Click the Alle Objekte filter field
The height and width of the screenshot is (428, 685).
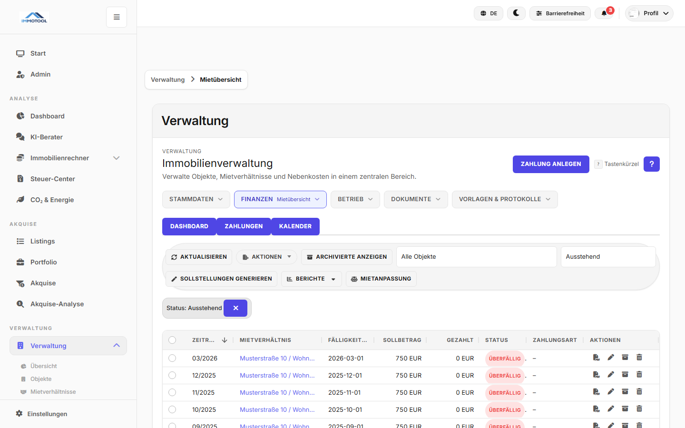pyautogui.click(x=476, y=257)
